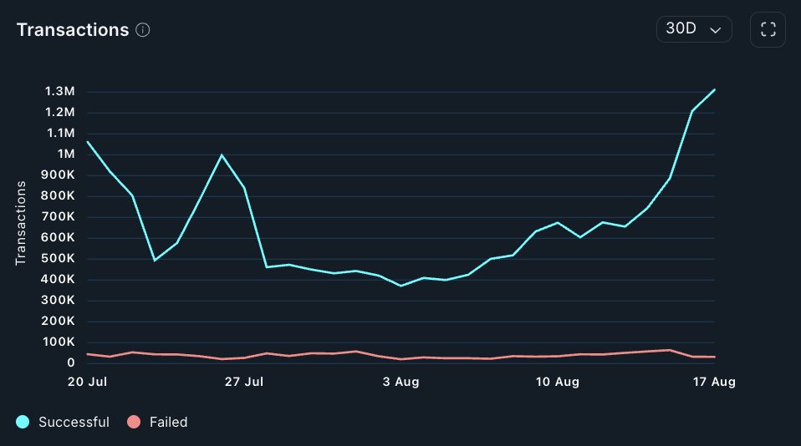Click Failed line's starting point at 20 Jul
Viewport: 801px width, 446px height.
pos(87,354)
